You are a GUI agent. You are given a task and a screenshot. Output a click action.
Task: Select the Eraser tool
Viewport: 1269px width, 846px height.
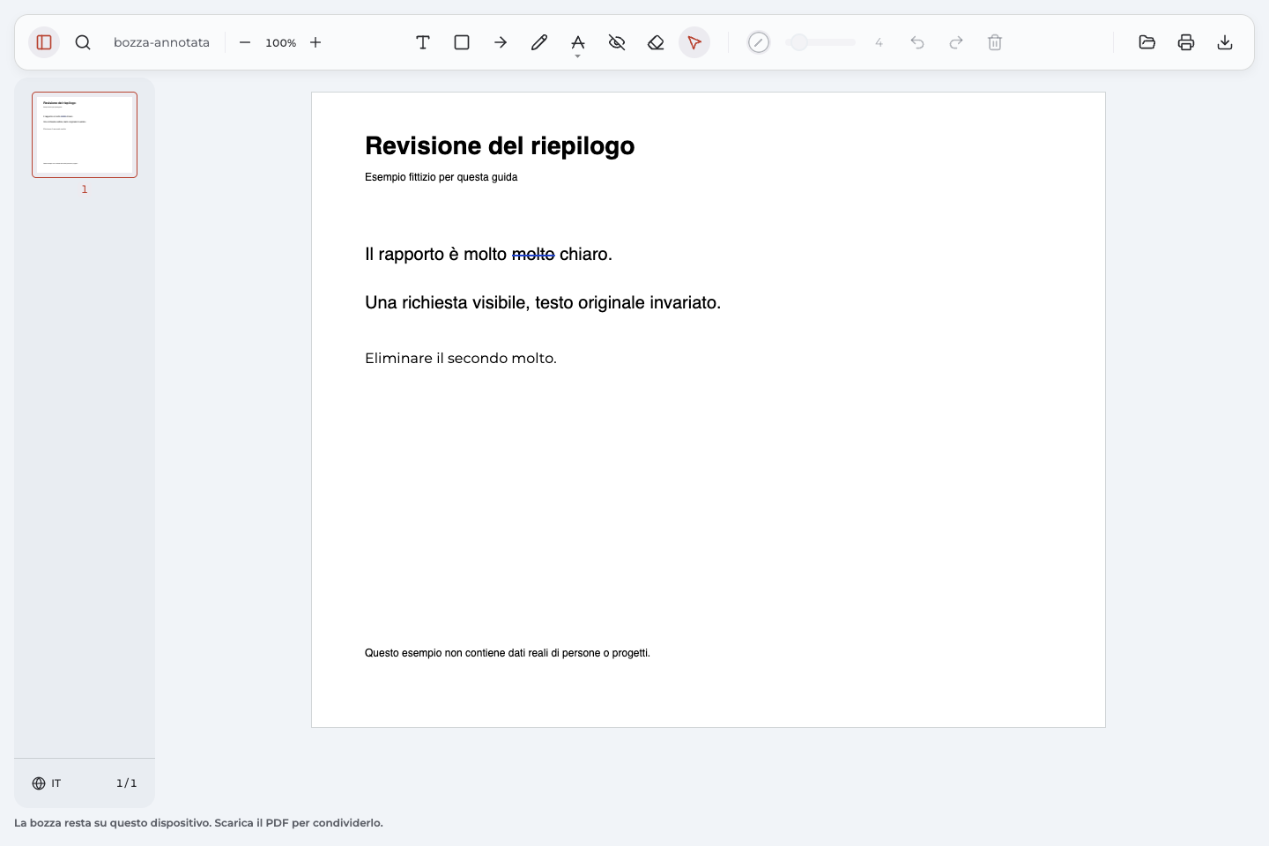click(x=656, y=42)
